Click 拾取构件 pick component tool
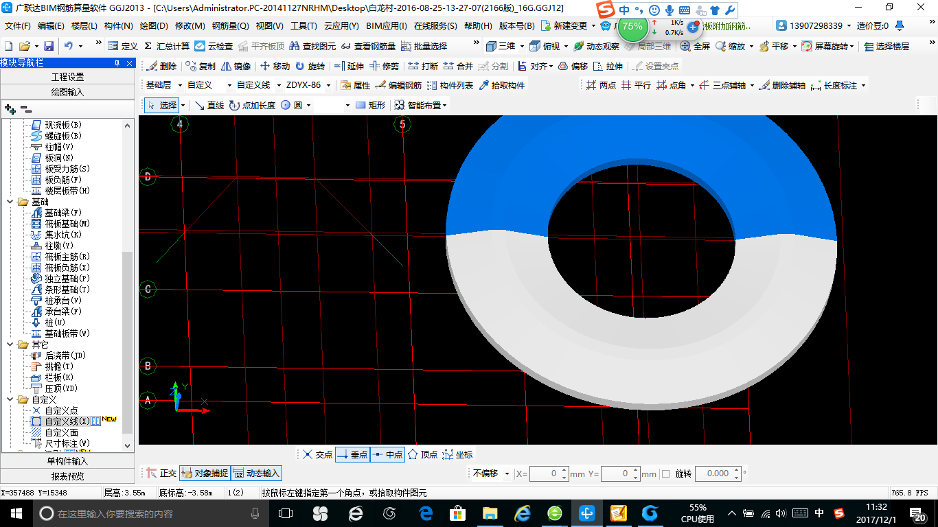 pyautogui.click(x=501, y=86)
